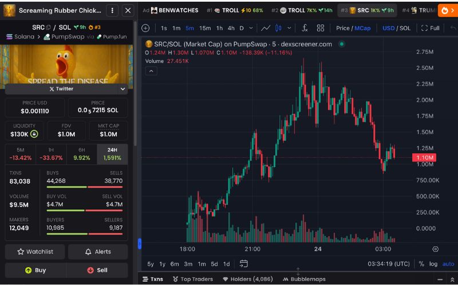Open #1 TROLL trending token
The width and height of the screenshot is (458, 286).
235,10
